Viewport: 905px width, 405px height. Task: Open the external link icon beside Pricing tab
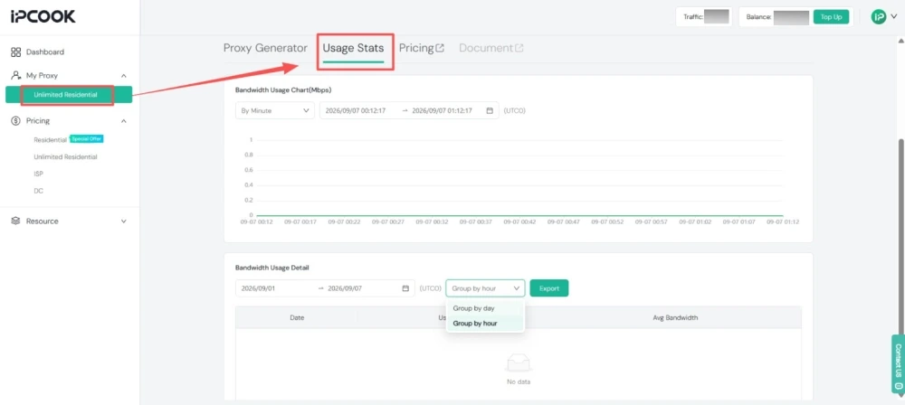[440, 48]
